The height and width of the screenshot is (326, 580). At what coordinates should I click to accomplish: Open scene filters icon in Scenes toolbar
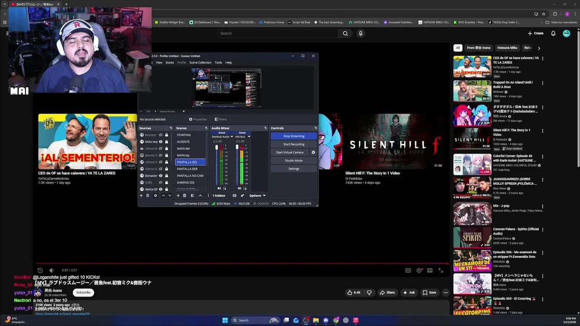192,196
